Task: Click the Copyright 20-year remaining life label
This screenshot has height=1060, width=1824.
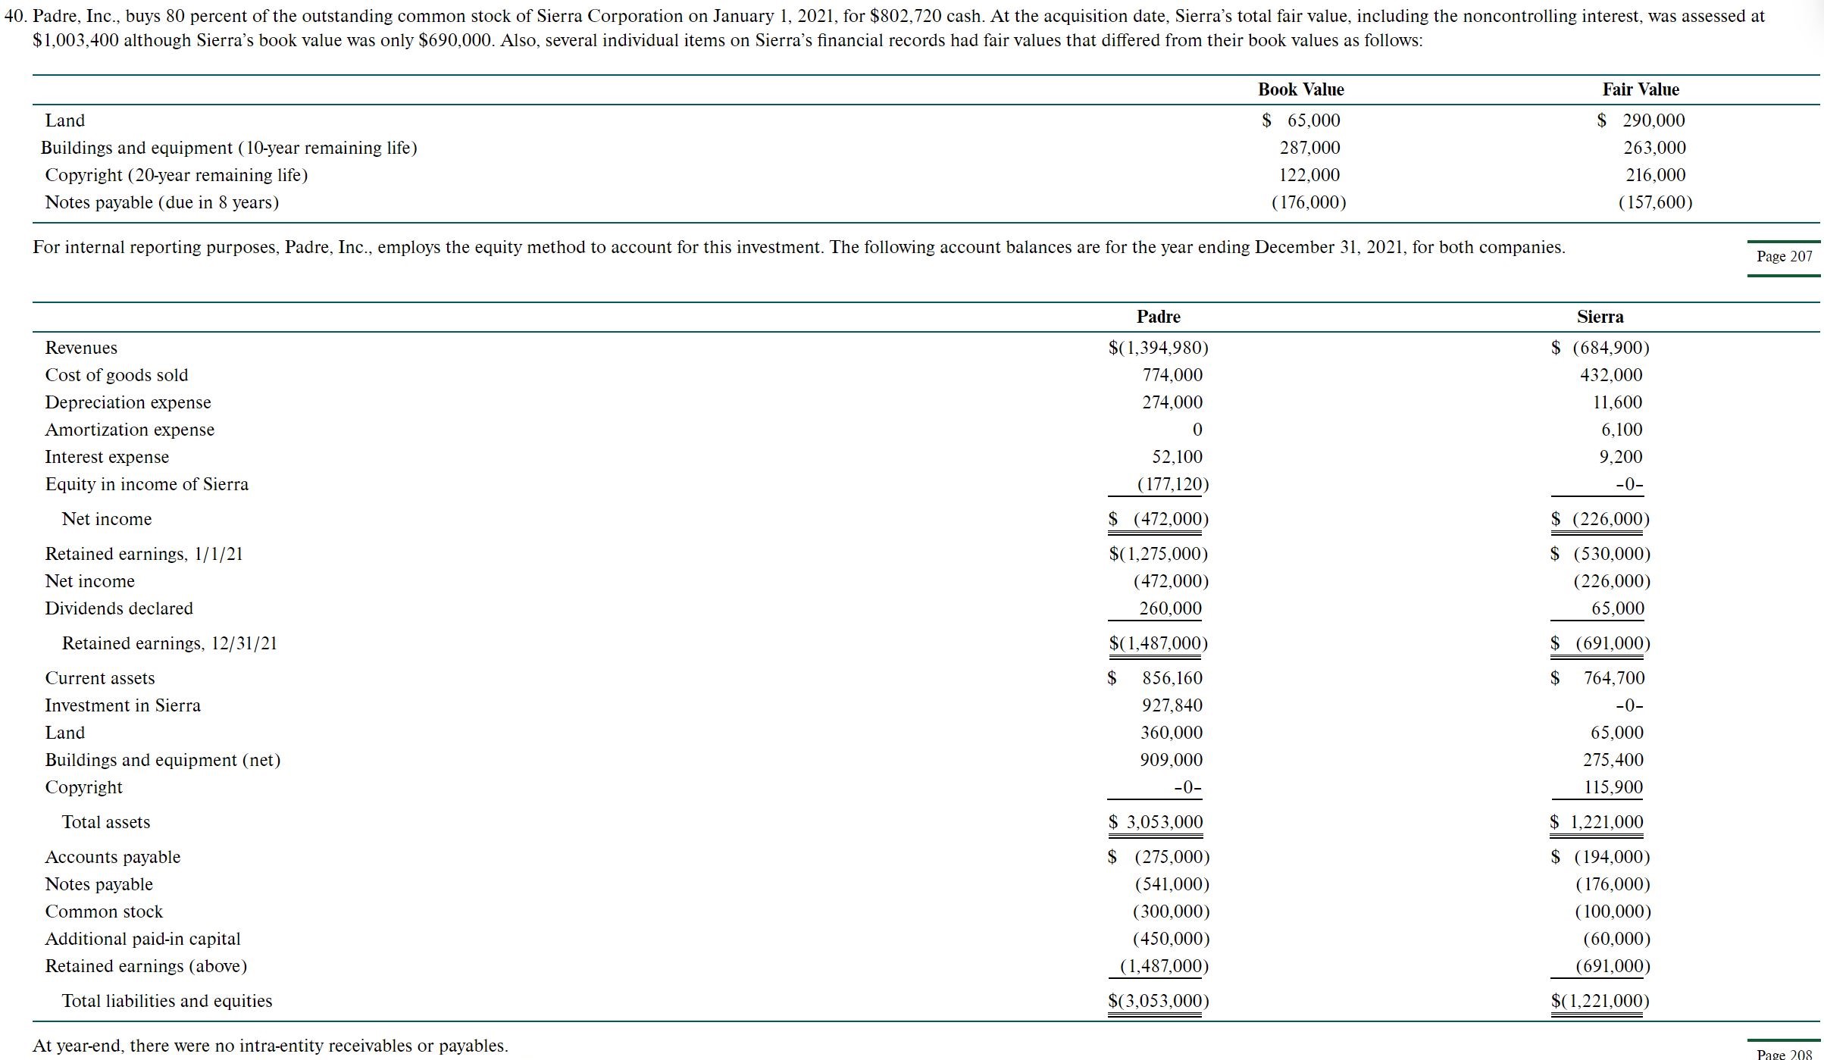Action: 177,175
